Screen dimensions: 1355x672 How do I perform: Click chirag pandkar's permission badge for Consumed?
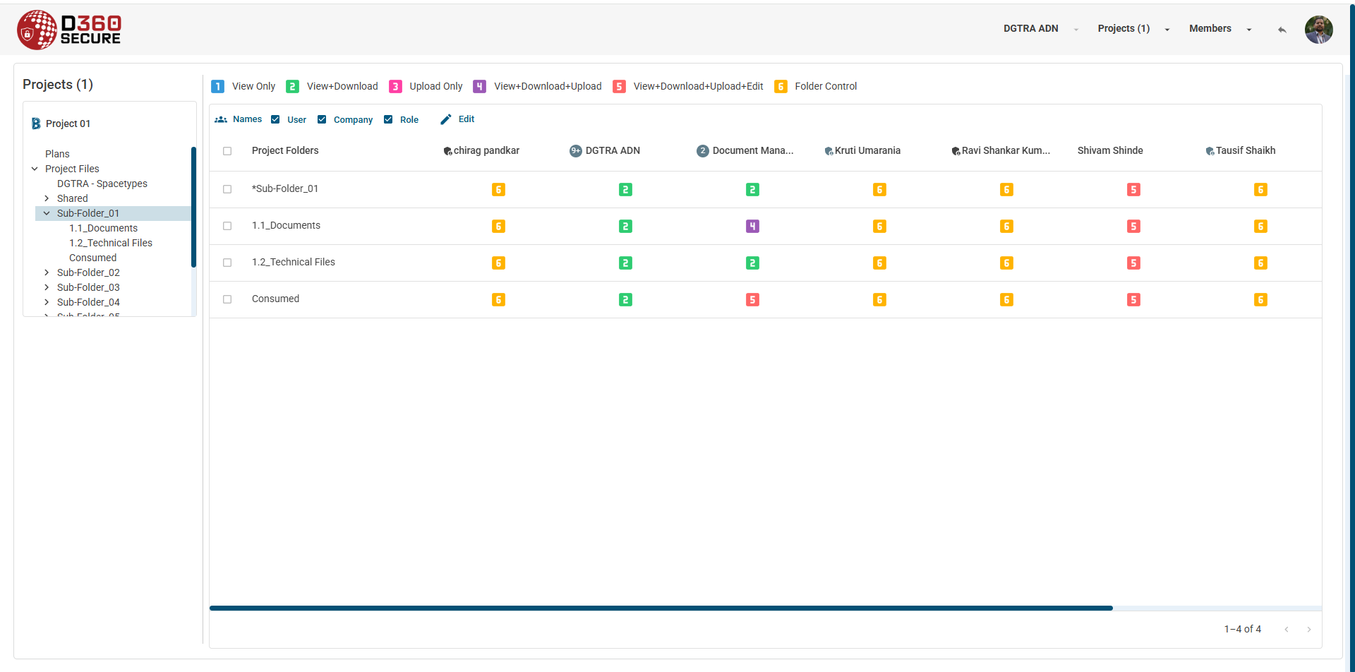pyautogui.click(x=498, y=300)
